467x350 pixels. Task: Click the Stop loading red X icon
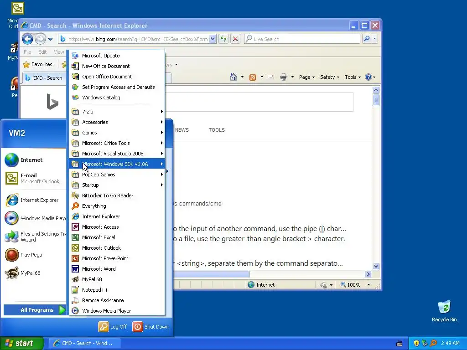coord(235,39)
